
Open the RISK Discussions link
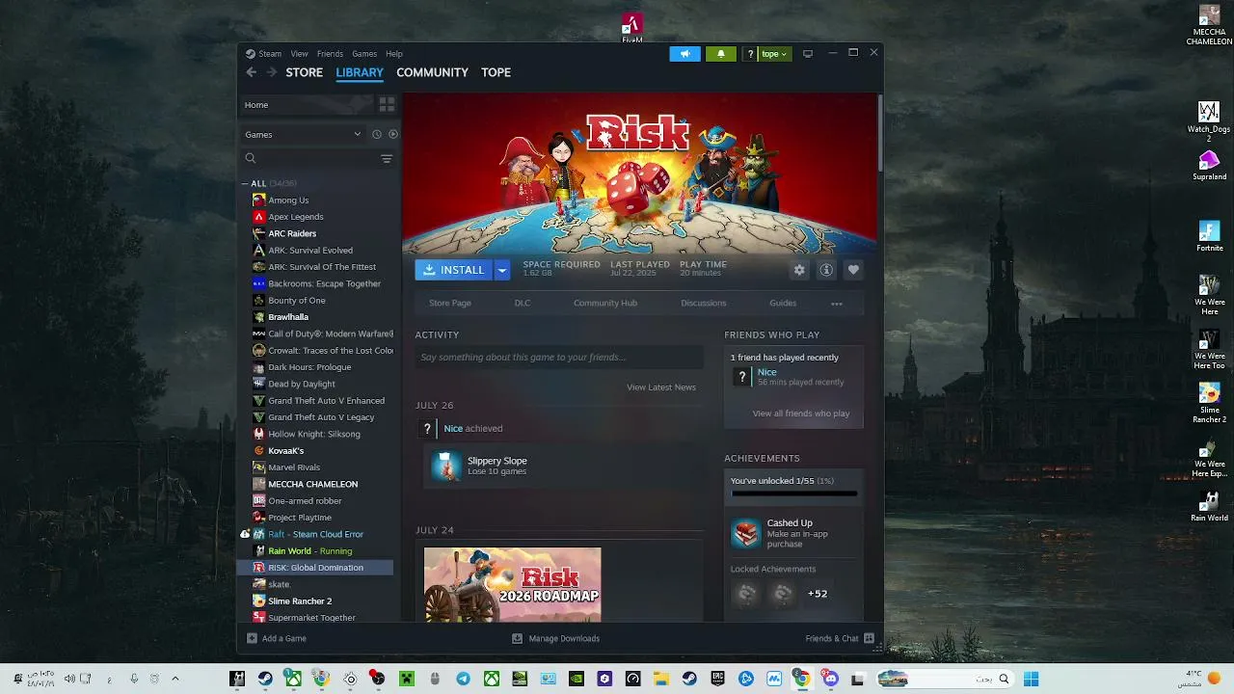pos(704,304)
